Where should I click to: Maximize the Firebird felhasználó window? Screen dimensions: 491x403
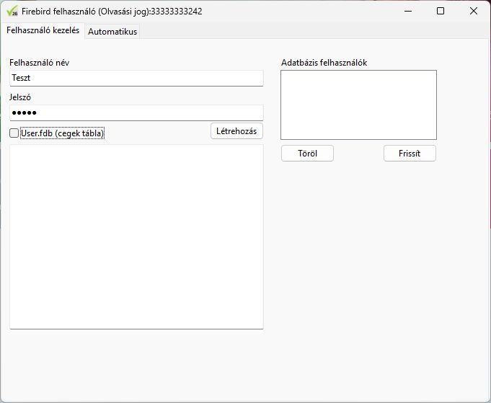coord(441,11)
